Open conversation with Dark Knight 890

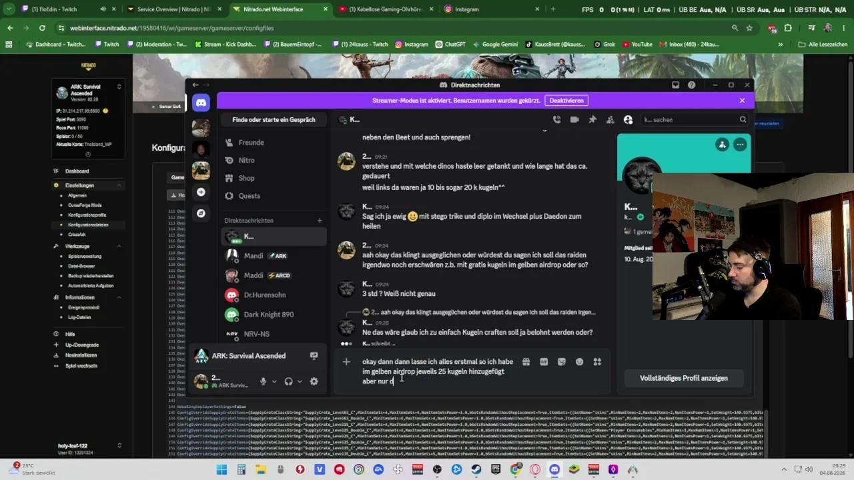[x=274, y=314]
